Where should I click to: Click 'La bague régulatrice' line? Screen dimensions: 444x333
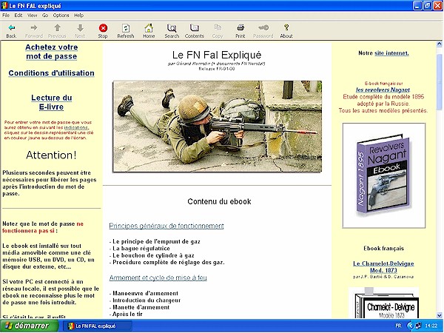[140, 249]
